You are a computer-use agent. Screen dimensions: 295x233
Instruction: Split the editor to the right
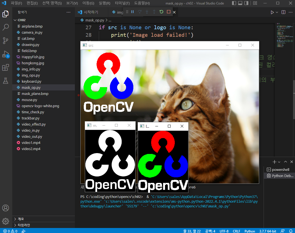[283, 12]
